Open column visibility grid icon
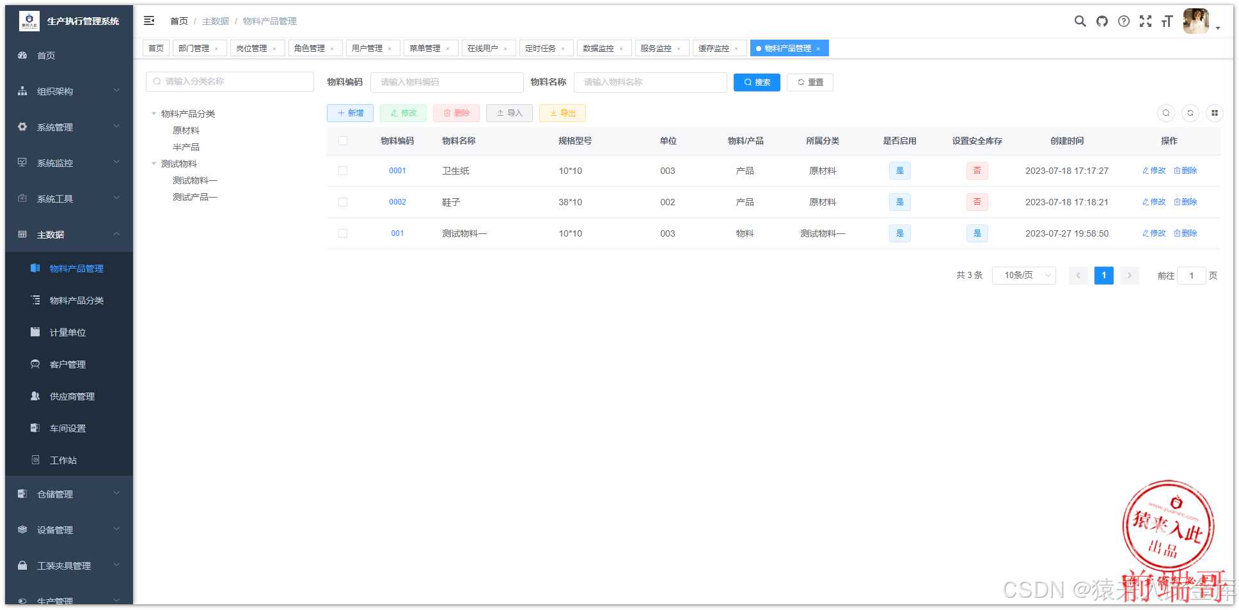The image size is (1239, 610). click(x=1214, y=113)
